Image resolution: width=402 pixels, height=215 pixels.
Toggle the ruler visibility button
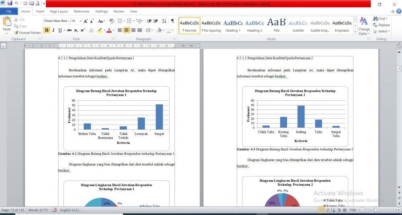[x=399, y=46]
